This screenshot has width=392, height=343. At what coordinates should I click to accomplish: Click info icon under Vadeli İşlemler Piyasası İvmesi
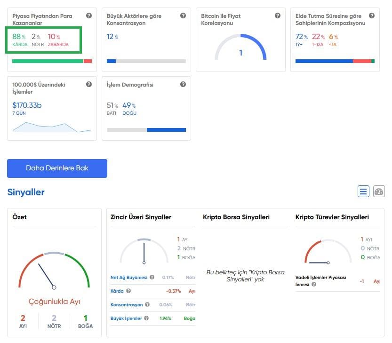tap(314, 284)
